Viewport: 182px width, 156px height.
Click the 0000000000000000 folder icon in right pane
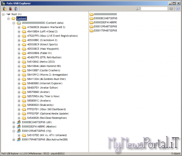pos(91,14)
